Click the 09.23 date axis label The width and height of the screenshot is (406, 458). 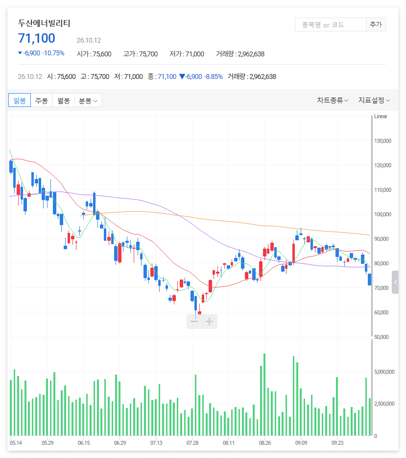coord(337,443)
